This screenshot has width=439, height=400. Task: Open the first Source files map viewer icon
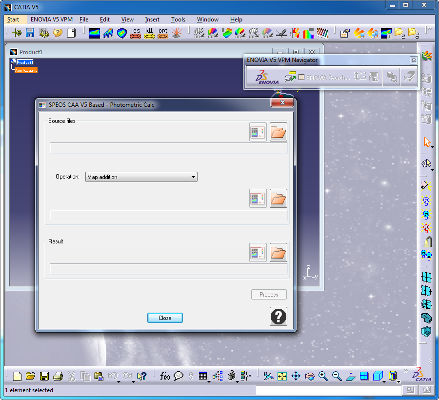pyautogui.click(x=258, y=132)
